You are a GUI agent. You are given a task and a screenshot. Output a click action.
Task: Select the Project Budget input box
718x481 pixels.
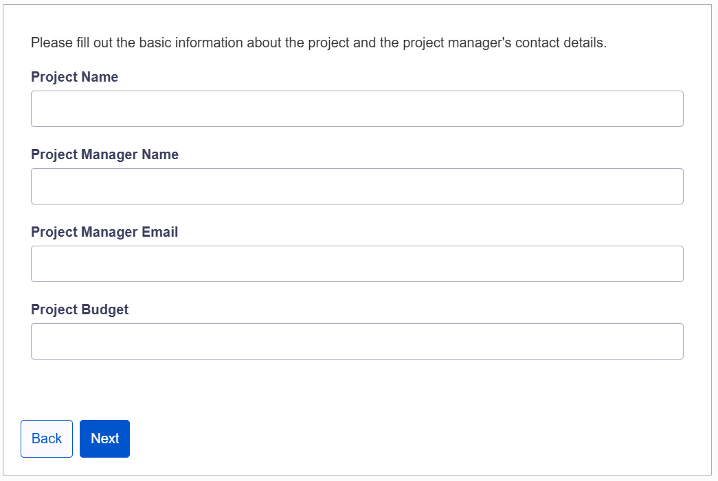click(357, 341)
